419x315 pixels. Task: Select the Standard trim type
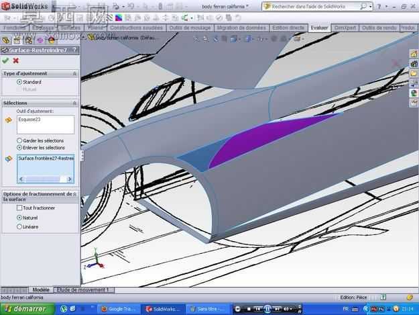click(19, 82)
